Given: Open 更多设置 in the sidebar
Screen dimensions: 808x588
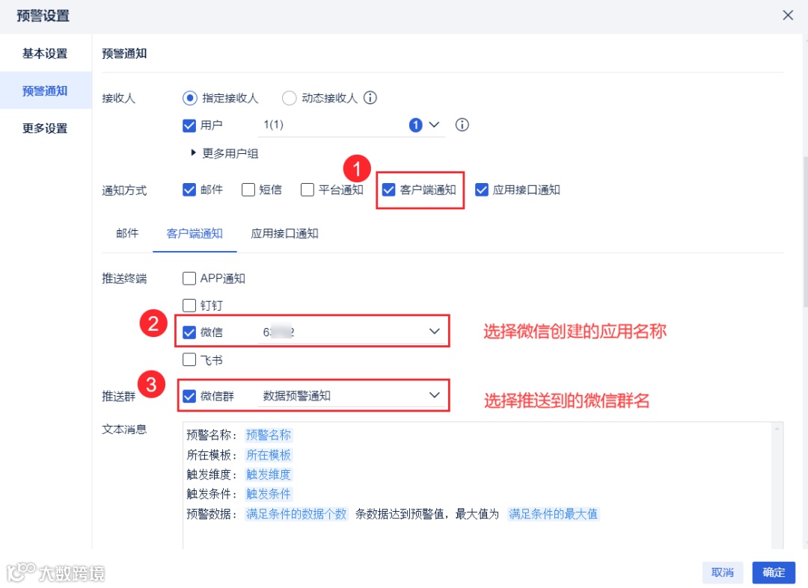Looking at the screenshot, I should (46, 128).
